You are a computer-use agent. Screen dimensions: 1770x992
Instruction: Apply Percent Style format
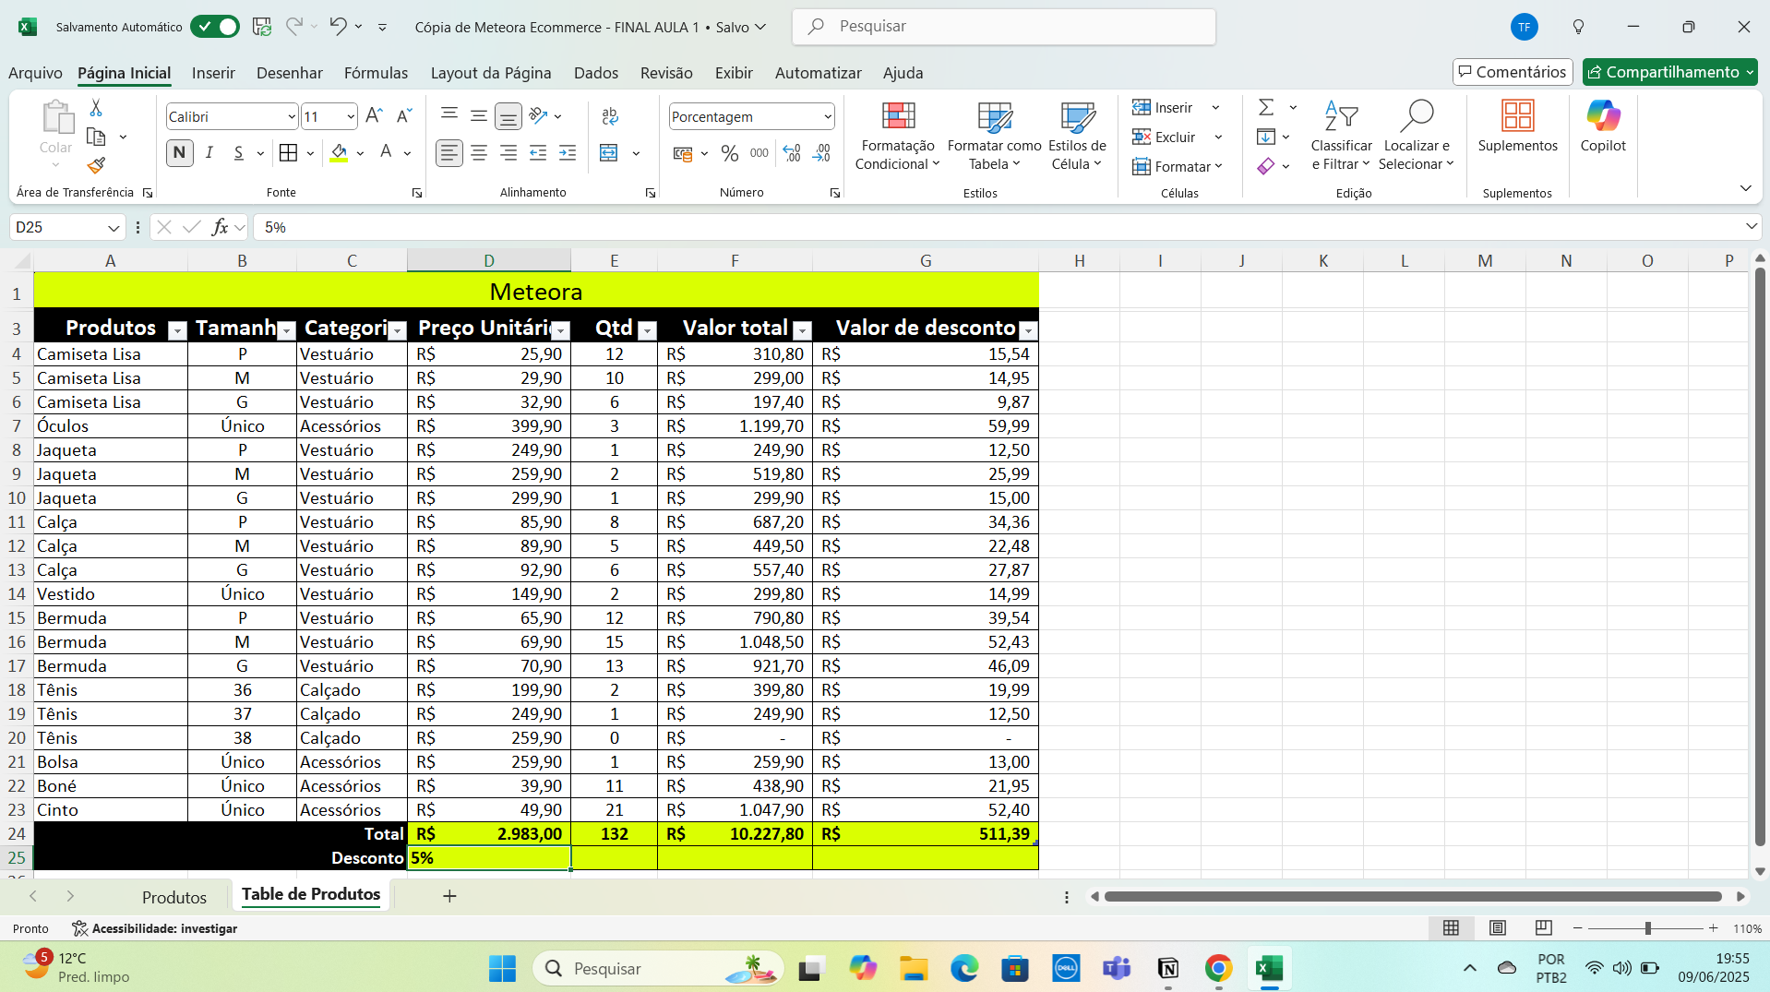(730, 153)
